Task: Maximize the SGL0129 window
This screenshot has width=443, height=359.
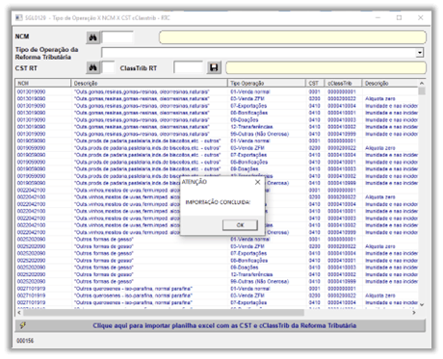Action: click(x=399, y=18)
